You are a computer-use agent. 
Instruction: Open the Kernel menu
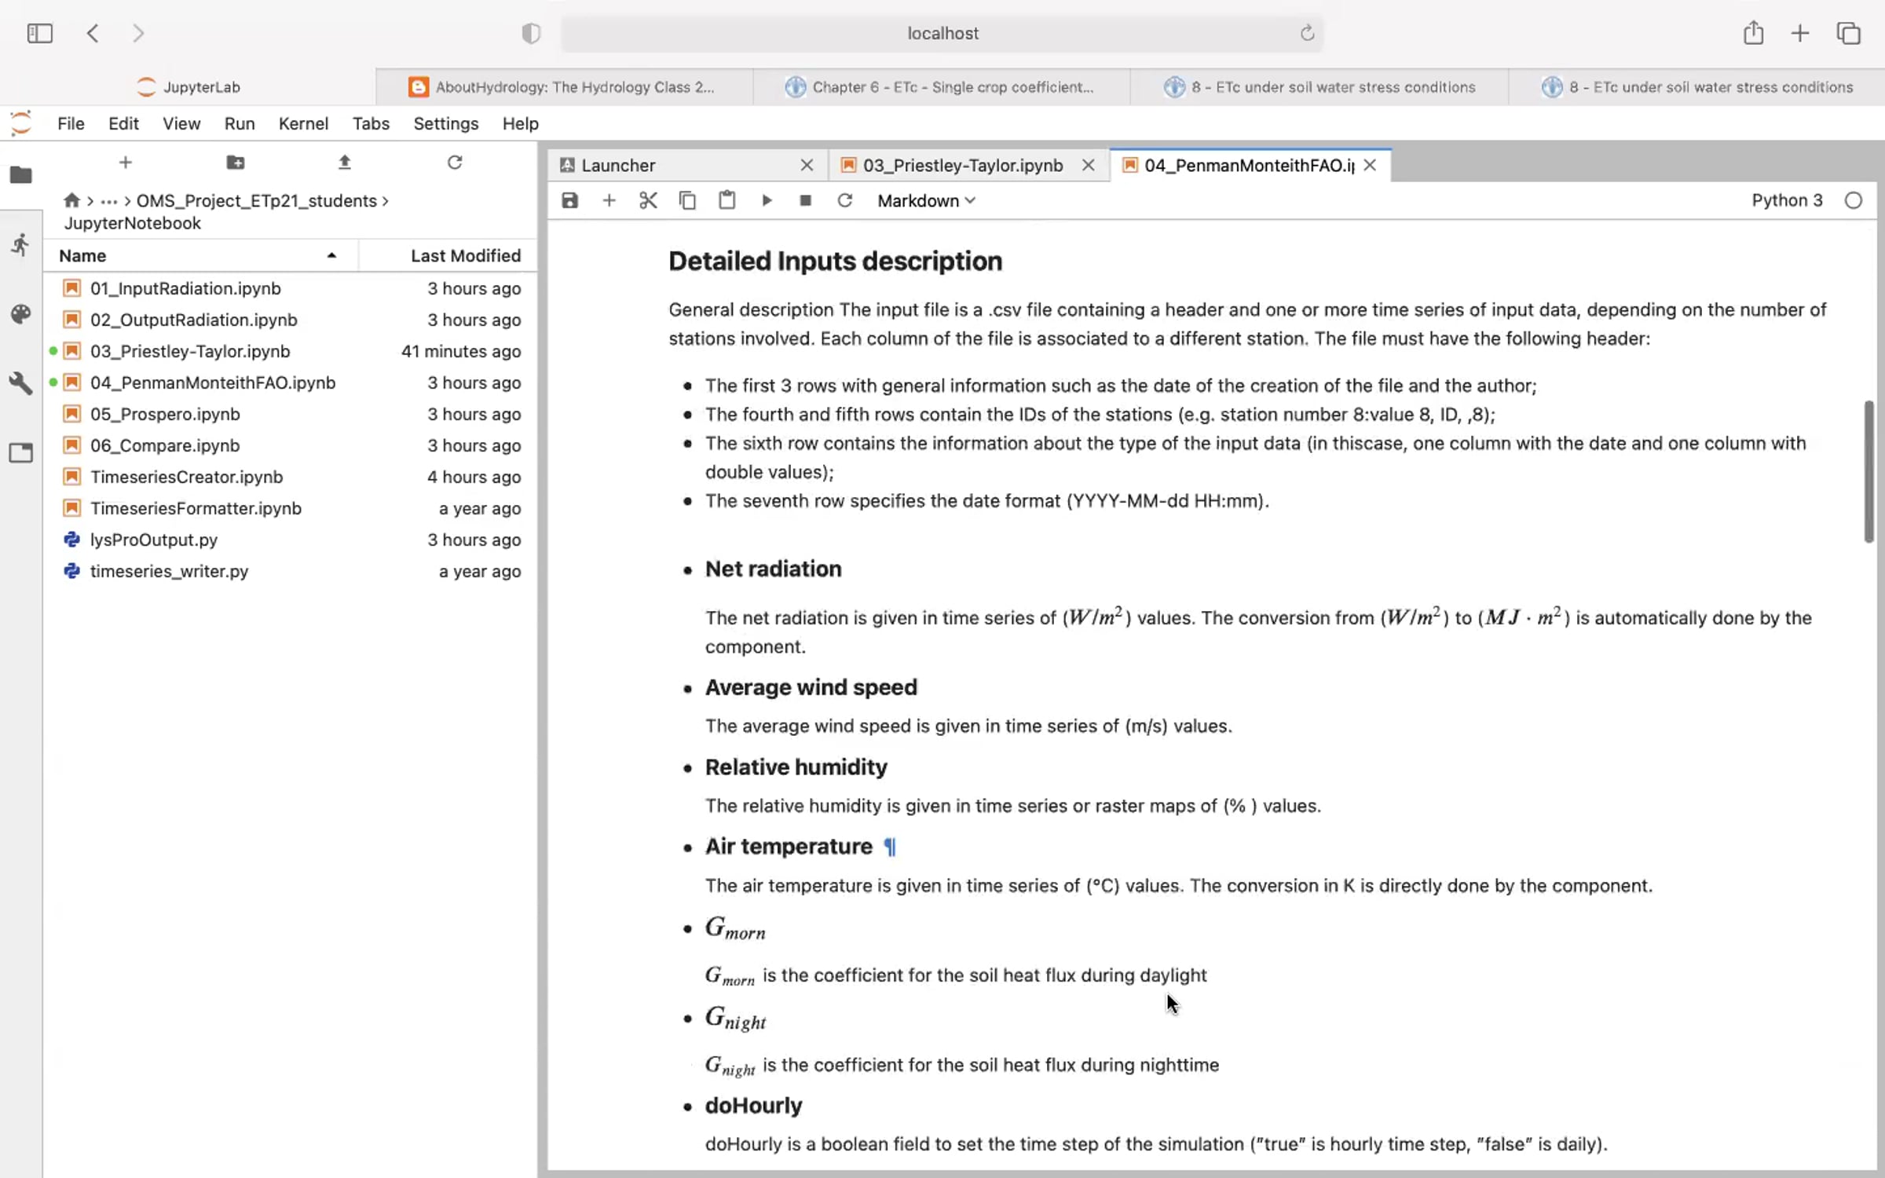click(303, 123)
